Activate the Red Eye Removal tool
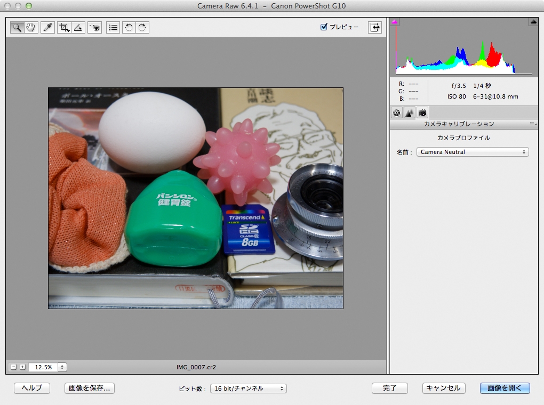 tap(95, 28)
